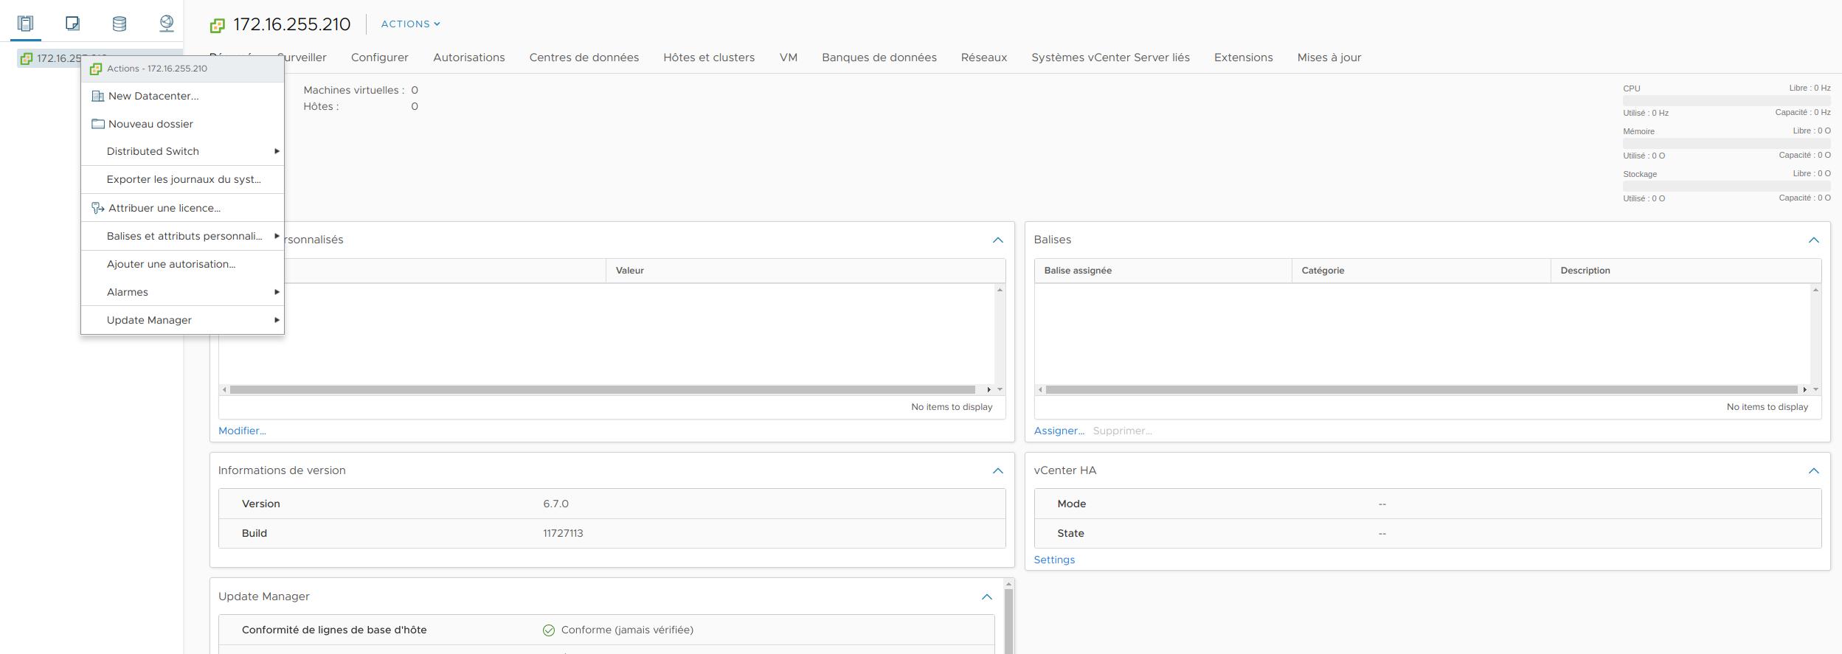1842x654 pixels.
Task: Collapse the custom attributes panel chevron
Action: point(997,240)
